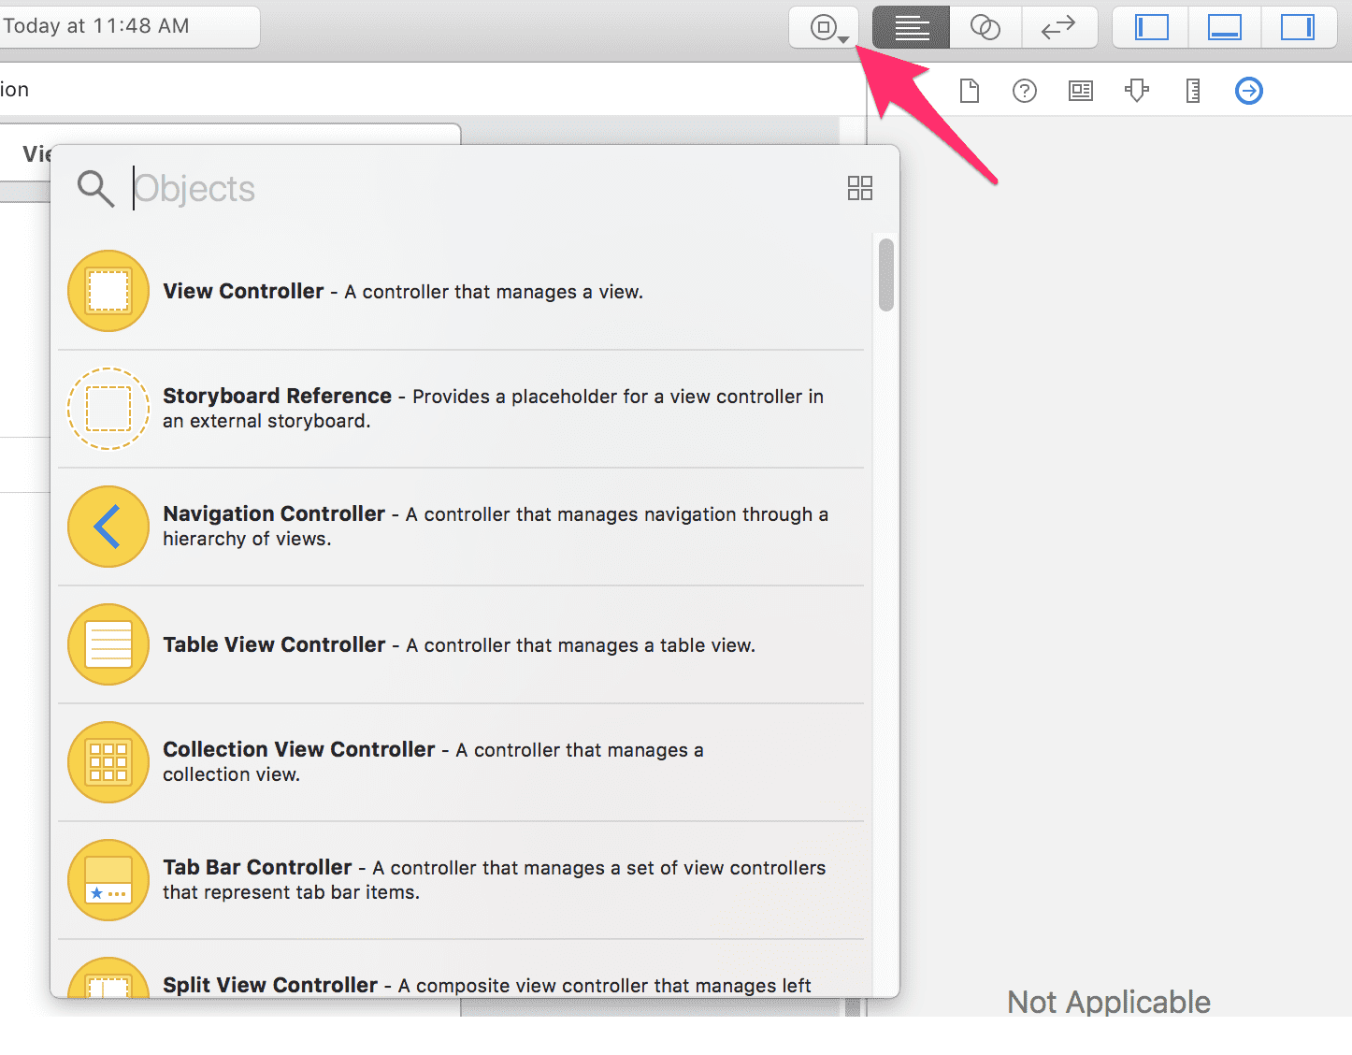Screen dimensions: 1352x1055
Task: Open the Quick Help inspector
Action: pyautogui.click(x=1025, y=91)
